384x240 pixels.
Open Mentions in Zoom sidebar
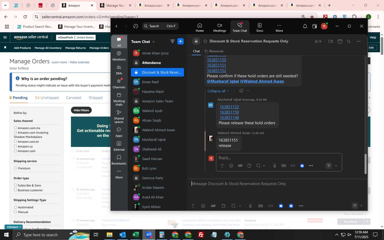[x=119, y=56]
